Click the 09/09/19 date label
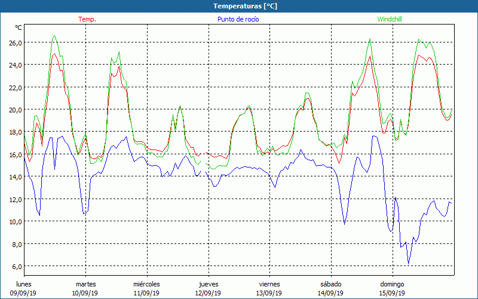 [23, 293]
